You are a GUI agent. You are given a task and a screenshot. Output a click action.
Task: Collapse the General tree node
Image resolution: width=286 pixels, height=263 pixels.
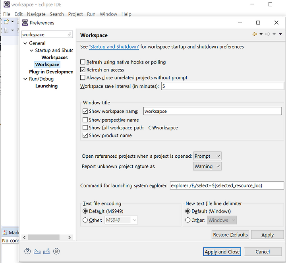pos(25,43)
